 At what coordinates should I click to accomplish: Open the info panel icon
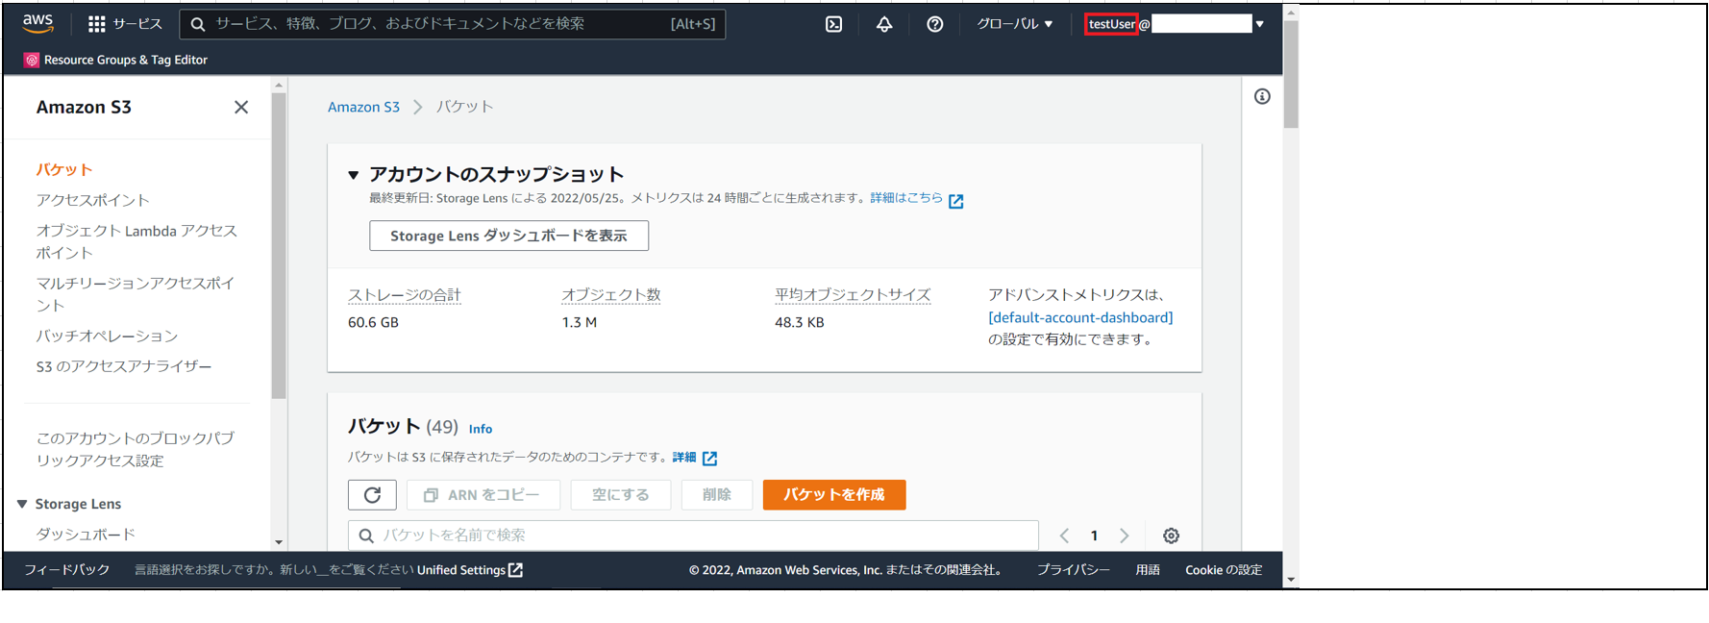[1262, 96]
